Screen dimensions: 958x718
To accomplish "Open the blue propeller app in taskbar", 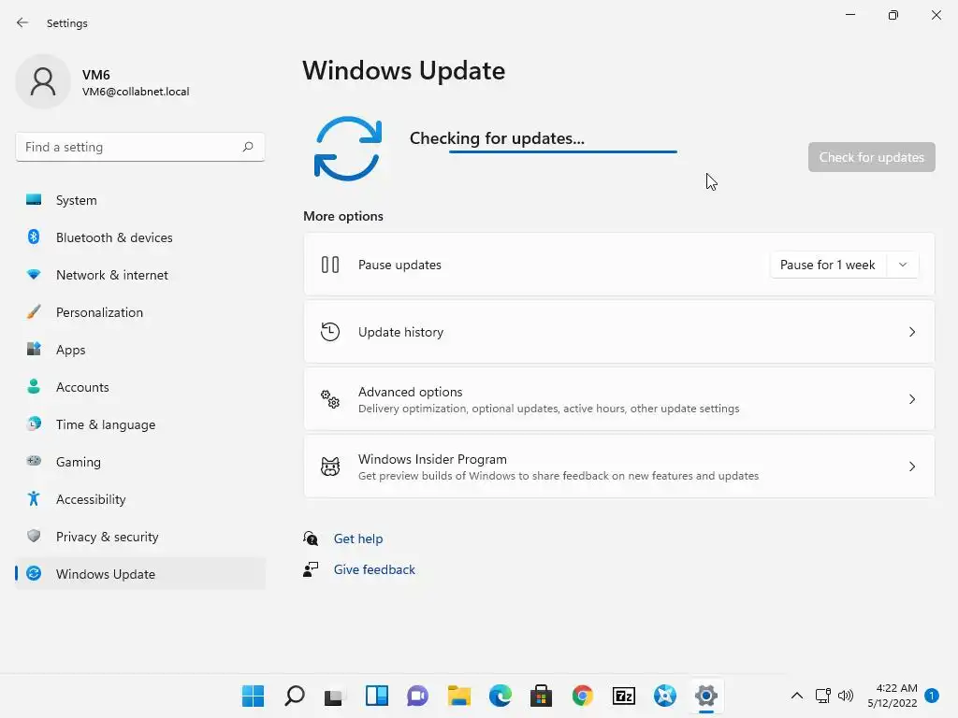I will pyautogui.click(x=665, y=696).
